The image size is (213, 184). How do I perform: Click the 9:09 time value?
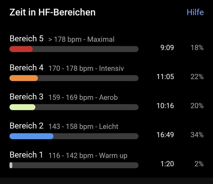click(x=167, y=48)
